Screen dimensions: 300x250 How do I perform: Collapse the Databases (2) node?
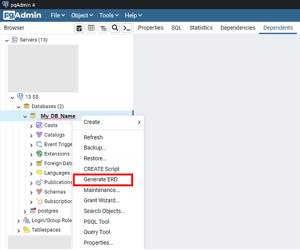(x=18, y=106)
